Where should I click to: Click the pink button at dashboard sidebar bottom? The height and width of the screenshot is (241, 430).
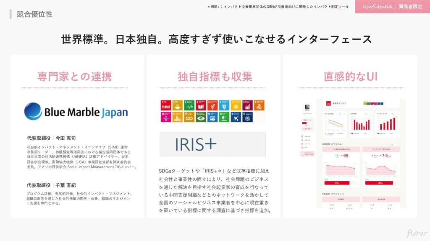(307, 154)
